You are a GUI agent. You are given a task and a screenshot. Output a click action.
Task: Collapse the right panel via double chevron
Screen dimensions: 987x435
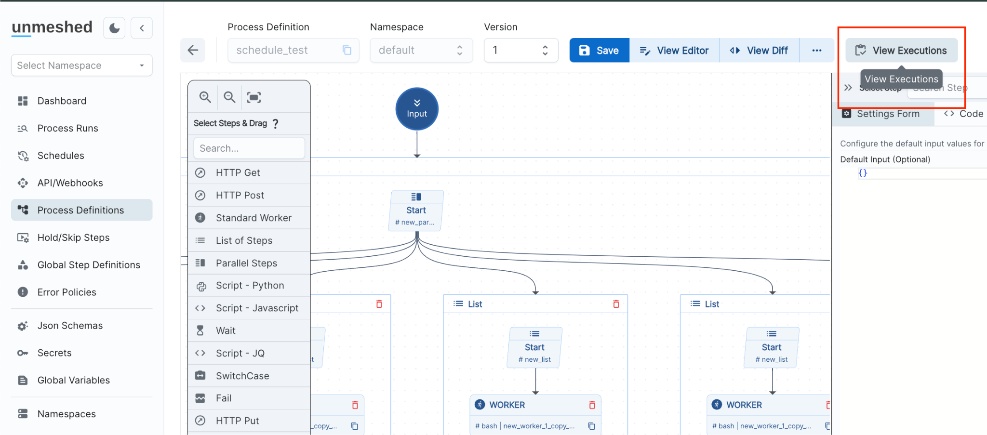[848, 87]
